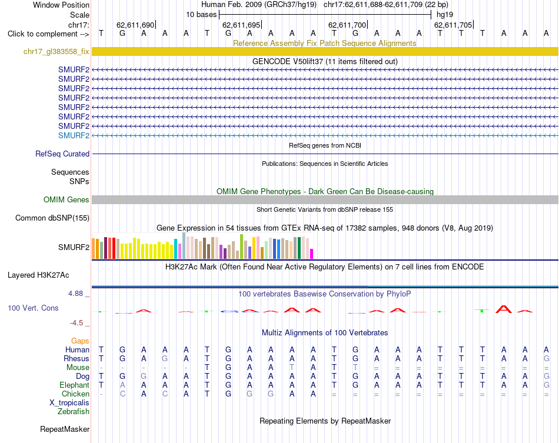Image resolution: width=559 pixels, height=443 pixels.
Task: Select the SMURF2 GTEx track label
Action: [74, 247]
